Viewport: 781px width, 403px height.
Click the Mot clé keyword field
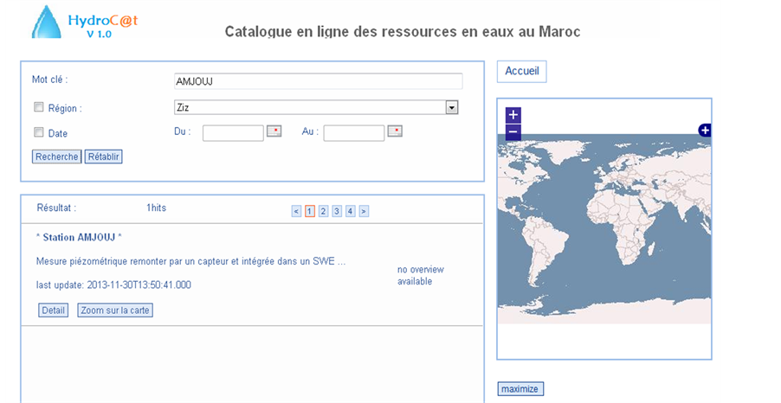(x=318, y=81)
